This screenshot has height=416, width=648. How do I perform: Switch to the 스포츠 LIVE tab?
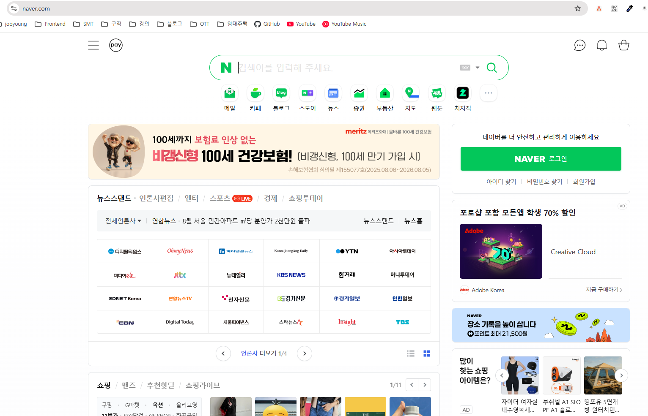point(231,198)
